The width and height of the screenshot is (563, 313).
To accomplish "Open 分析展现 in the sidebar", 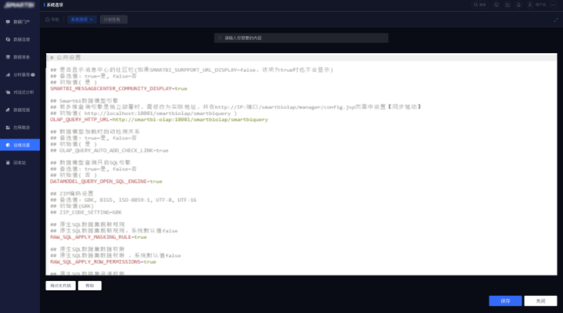I will pos(21,75).
